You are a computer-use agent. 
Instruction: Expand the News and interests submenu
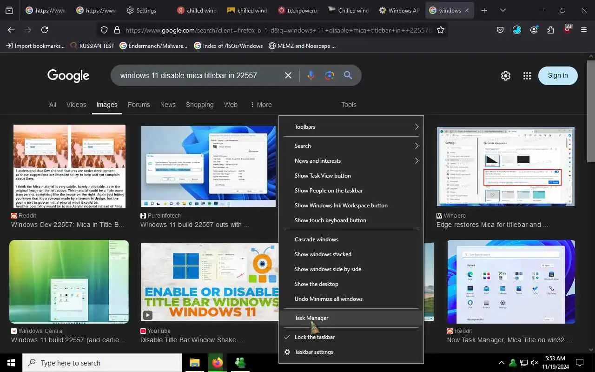[351, 161]
